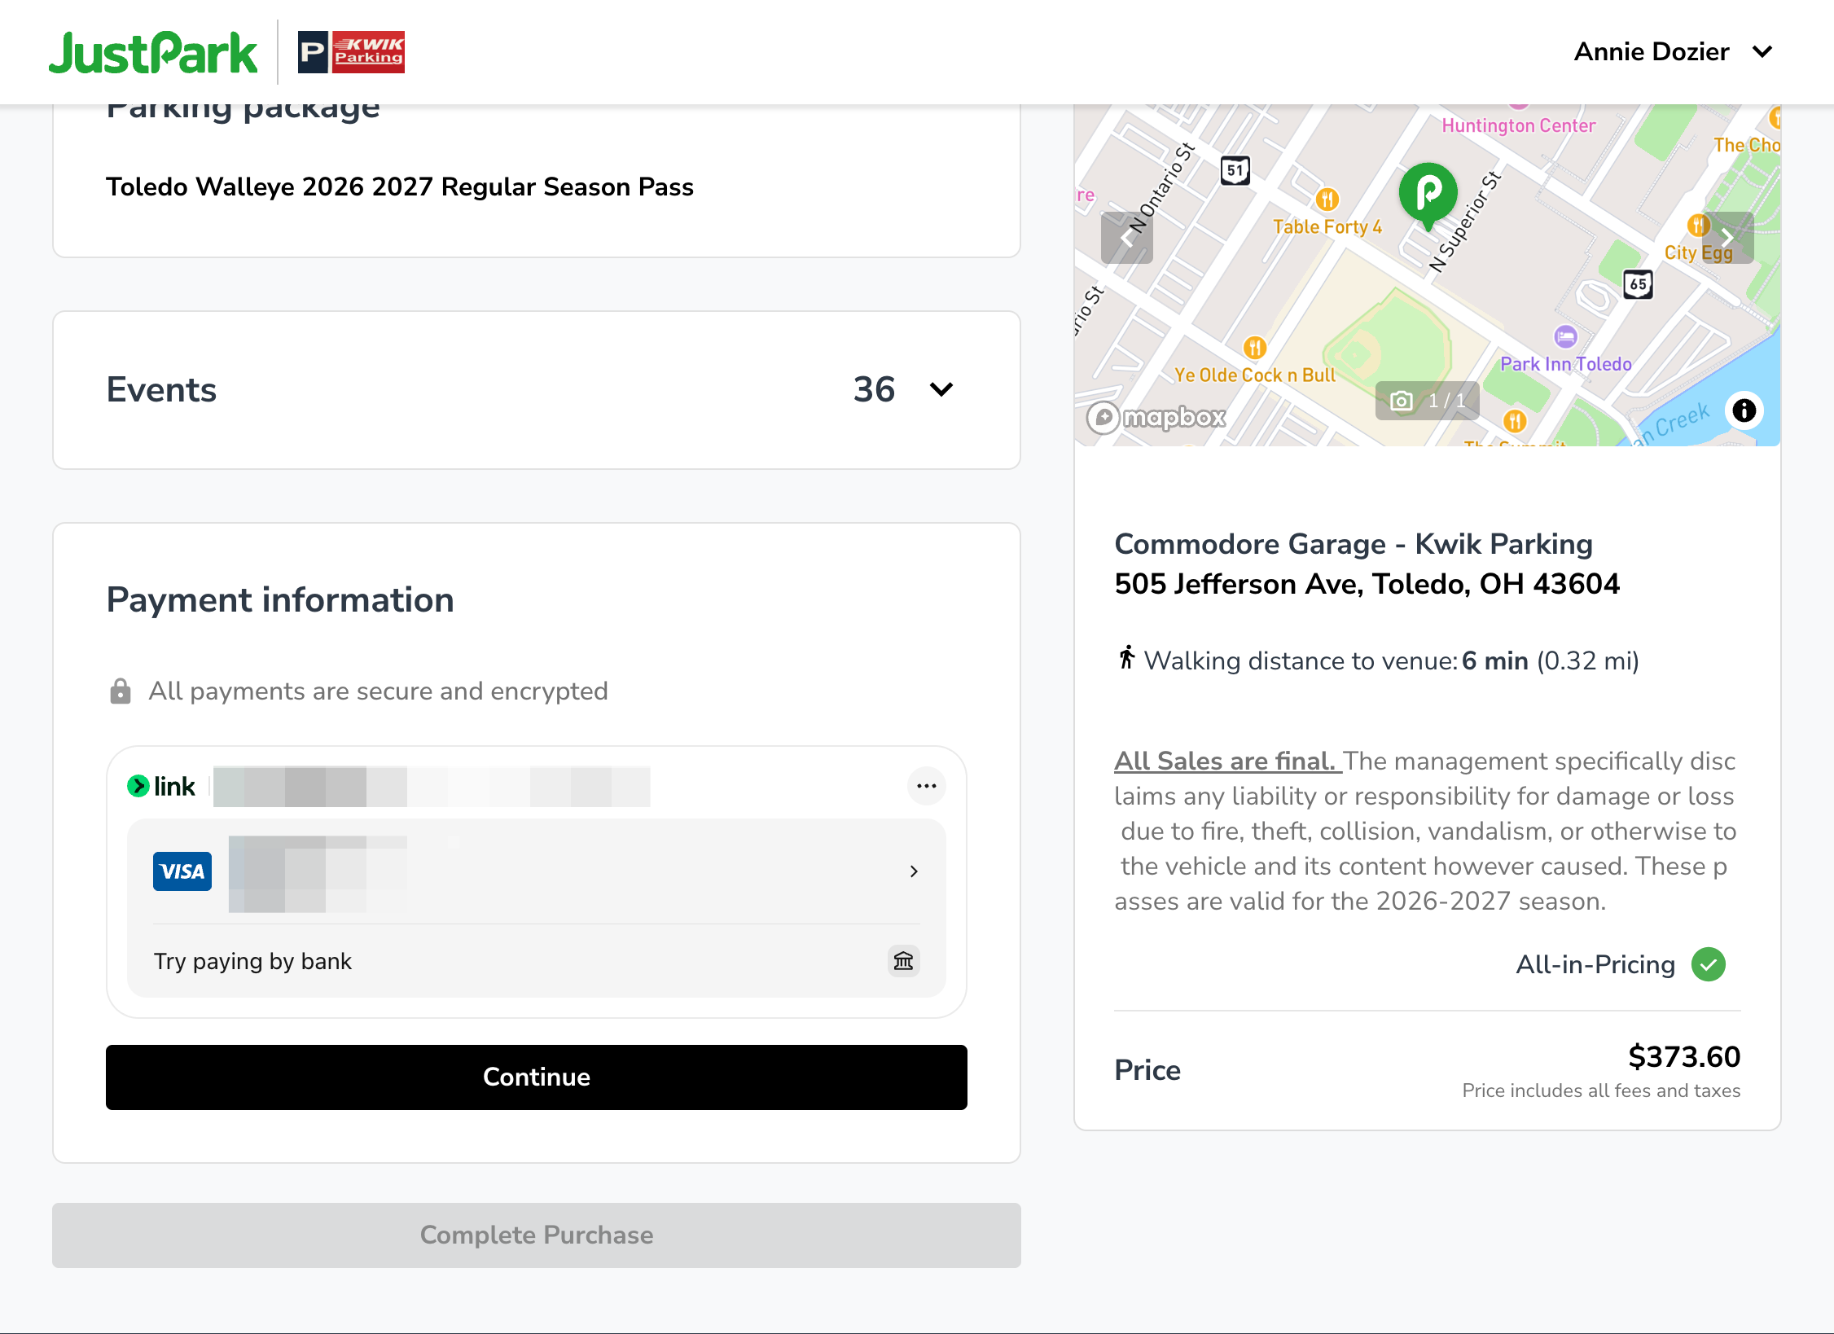Open the Annie Dozier account menu

[1673, 52]
